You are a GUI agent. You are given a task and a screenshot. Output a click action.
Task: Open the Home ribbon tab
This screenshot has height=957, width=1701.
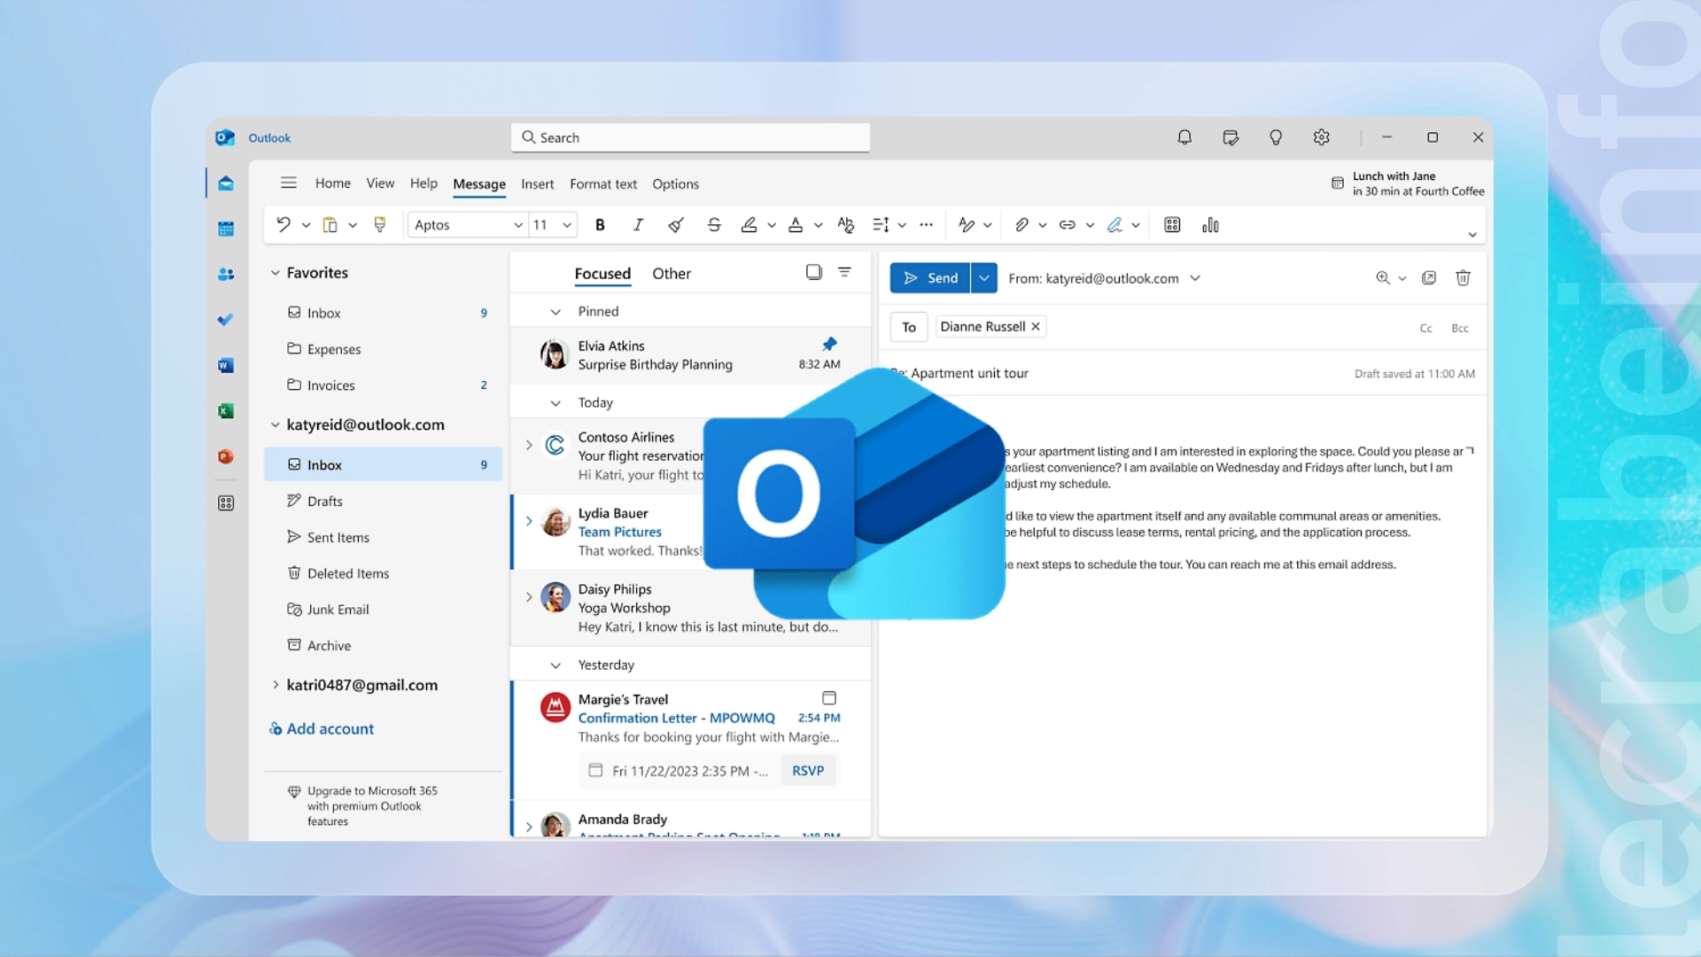point(333,183)
